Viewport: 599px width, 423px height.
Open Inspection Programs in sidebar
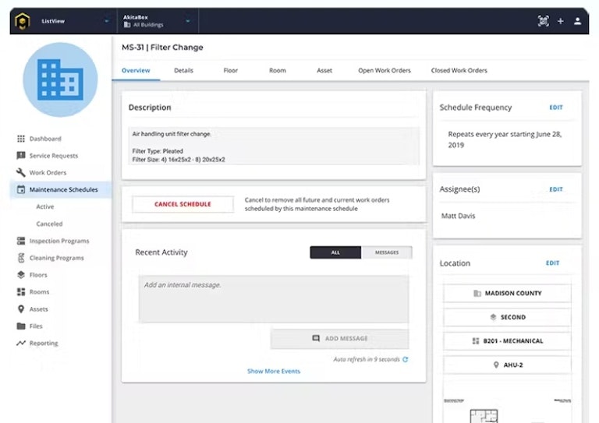pyautogui.click(x=59, y=241)
